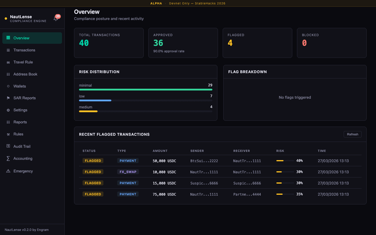Select the sender BtcSui...2222
Screen dimensions: 376x235
click(x=204, y=161)
